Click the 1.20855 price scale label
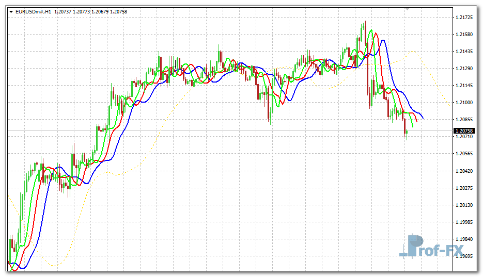The width and height of the screenshot is (483, 277). click(x=465, y=120)
